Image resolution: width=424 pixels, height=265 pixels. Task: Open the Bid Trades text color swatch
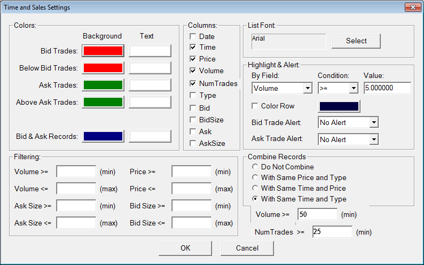click(150, 51)
